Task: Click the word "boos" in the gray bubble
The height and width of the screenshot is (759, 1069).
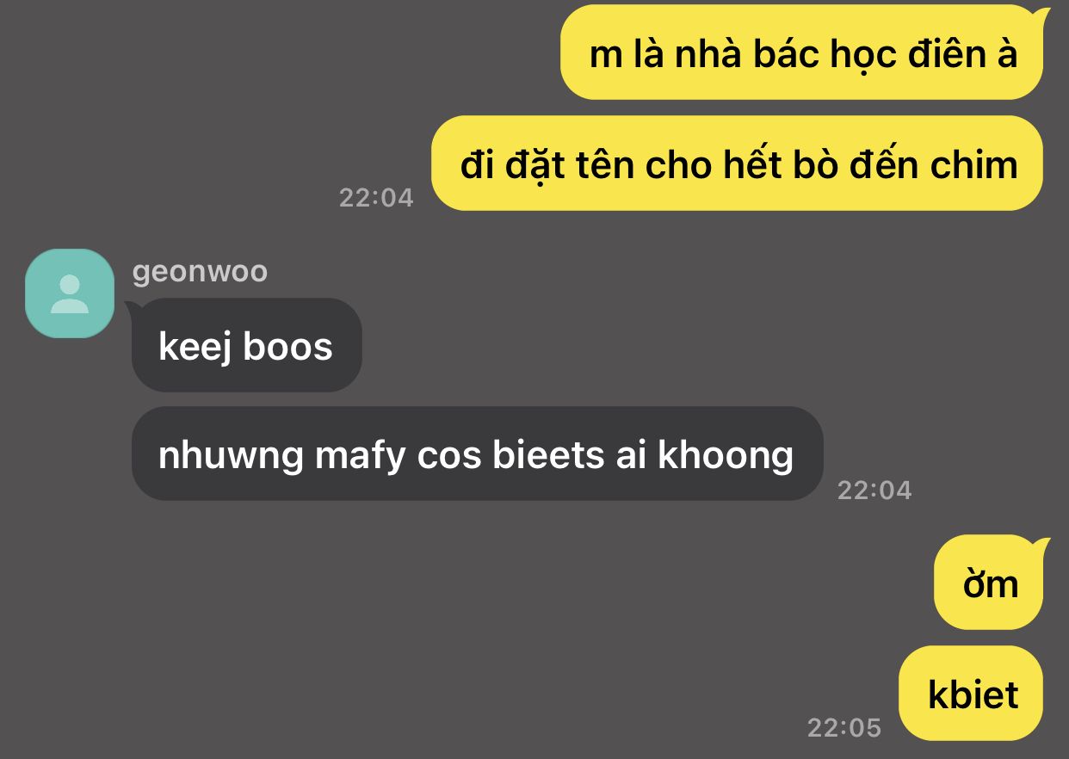Action: 288,346
